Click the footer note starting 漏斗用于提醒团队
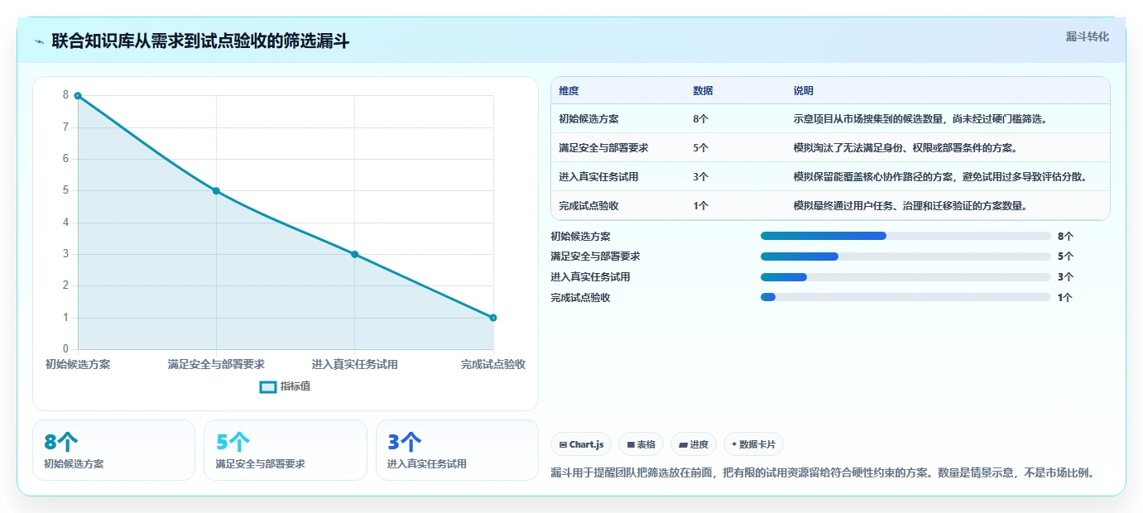The width and height of the screenshot is (1143, 513). pyautogui.click(x=824, y=473)
